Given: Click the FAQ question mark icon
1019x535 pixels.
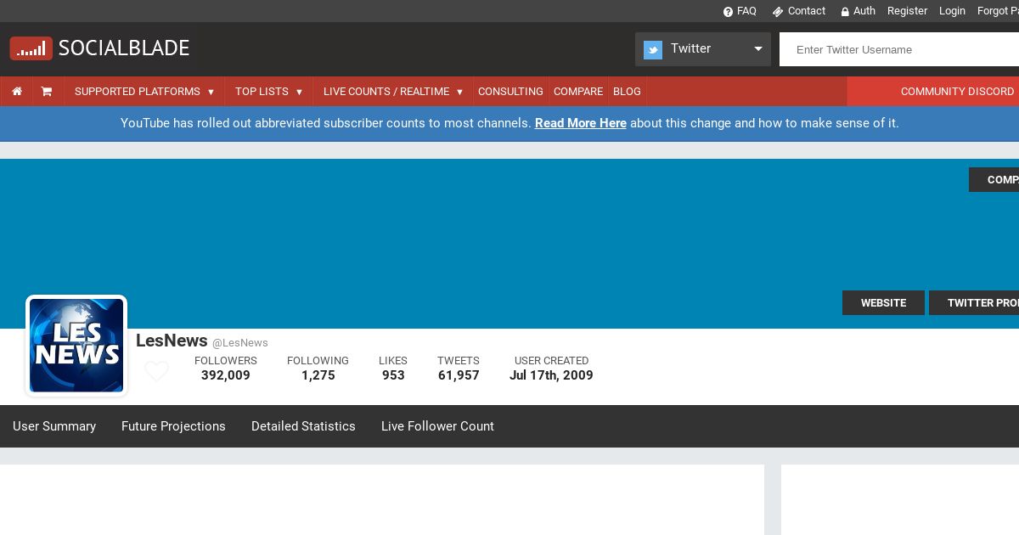Looking at the screenshot, I should click(728, 12).
